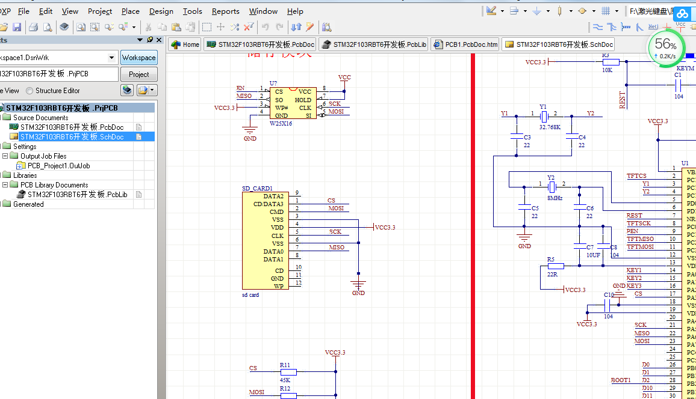Click Up/Down Hierarchy arrows icon
696x399 pixels.
coord(296,28)
